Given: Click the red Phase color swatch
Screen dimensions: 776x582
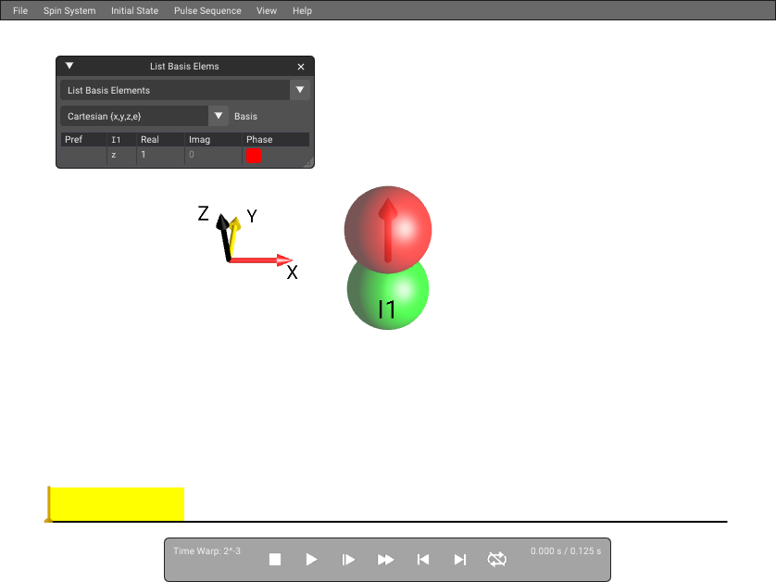Looking at the screenshot, I should 254,156.
